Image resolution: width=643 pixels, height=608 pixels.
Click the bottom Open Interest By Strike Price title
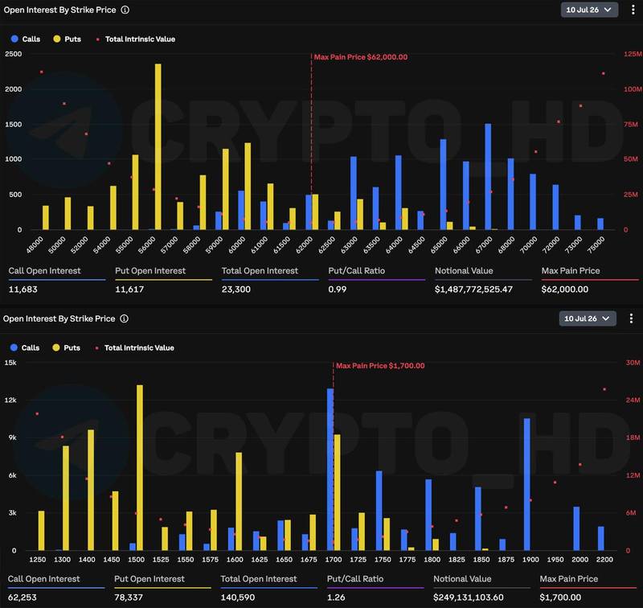[x=59, y=318]
